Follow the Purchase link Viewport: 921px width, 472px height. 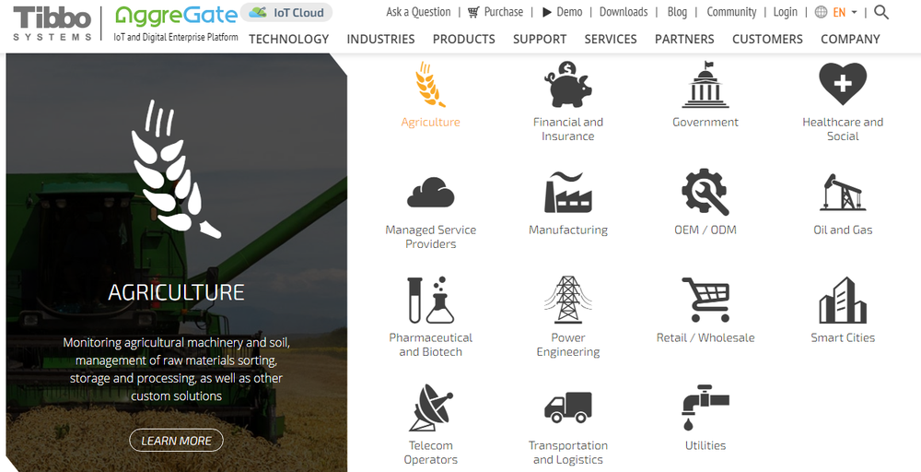495,12
